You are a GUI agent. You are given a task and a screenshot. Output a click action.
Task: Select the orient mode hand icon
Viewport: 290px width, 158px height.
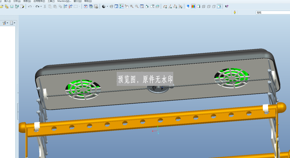point(127,6)
